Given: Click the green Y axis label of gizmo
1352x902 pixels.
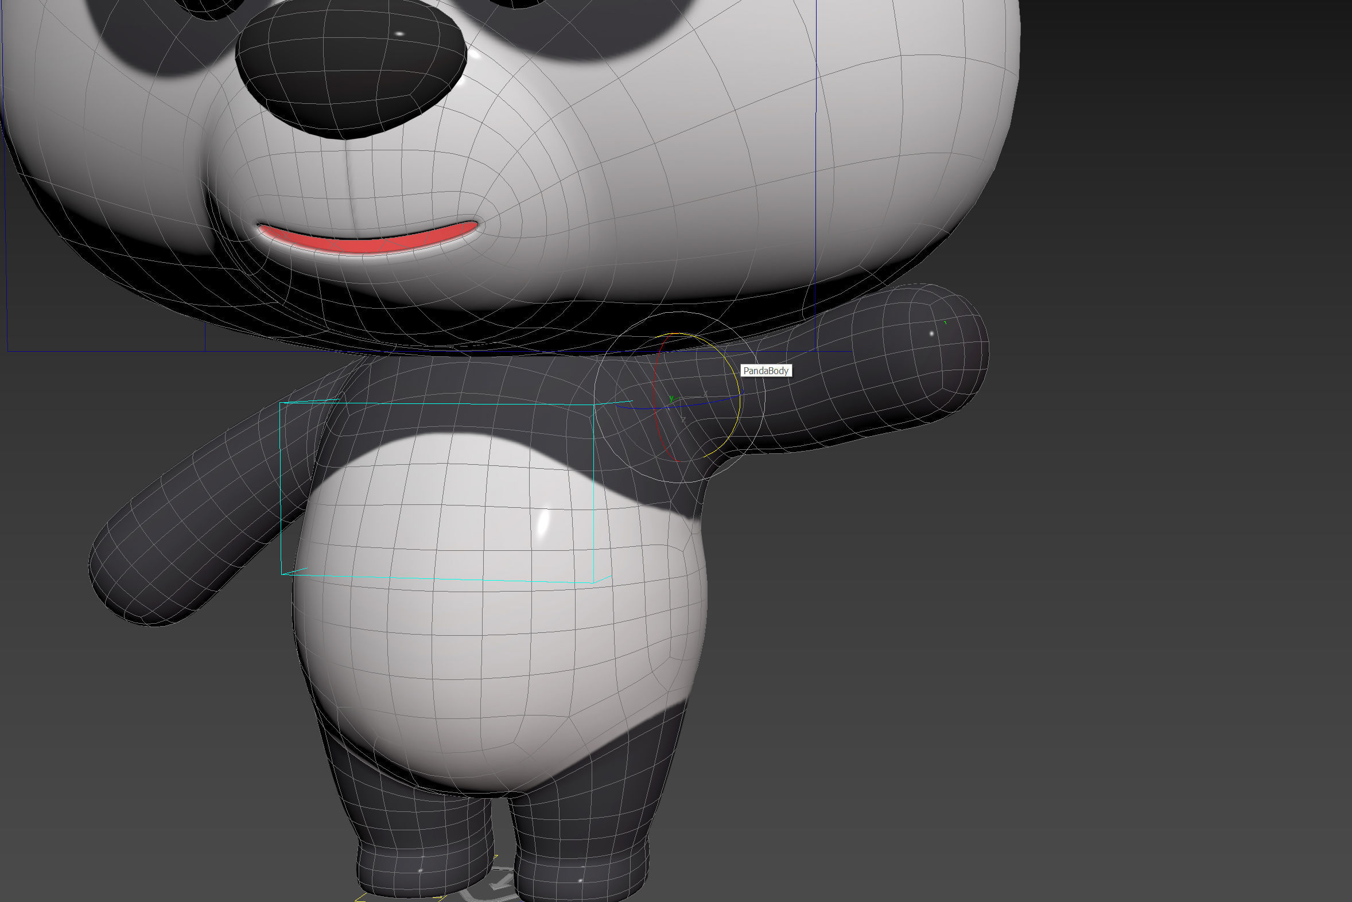Looking at the screenshot, I should pyautogui.click(x=671, y=399).
